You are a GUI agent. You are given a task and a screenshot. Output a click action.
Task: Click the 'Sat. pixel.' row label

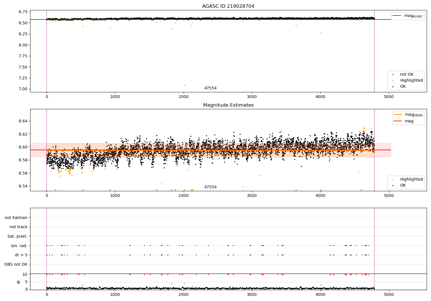[x=18, y=236]
